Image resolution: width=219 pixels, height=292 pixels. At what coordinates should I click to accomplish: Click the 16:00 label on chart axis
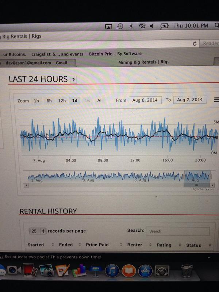coord(168,160)
